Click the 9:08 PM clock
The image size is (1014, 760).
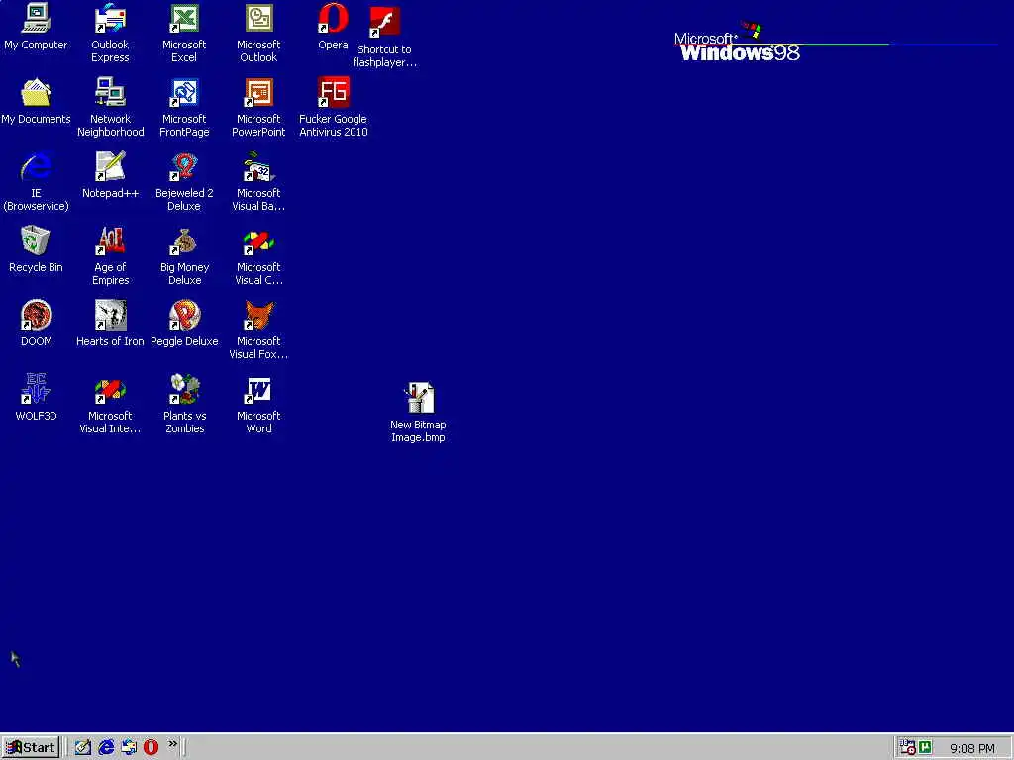(x=972, y=748)
